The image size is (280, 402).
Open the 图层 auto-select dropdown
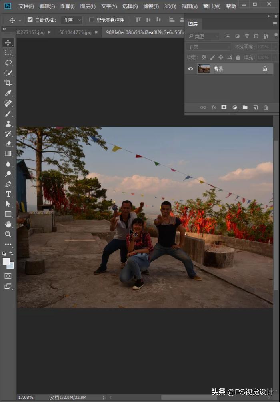pos(71,20)
